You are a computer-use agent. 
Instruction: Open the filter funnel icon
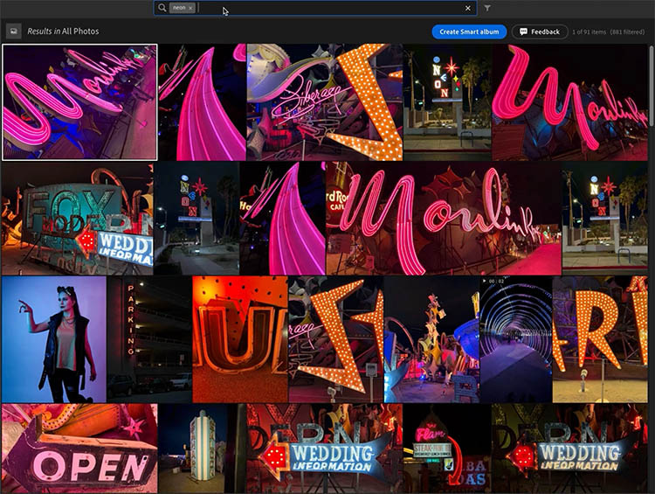487,8
